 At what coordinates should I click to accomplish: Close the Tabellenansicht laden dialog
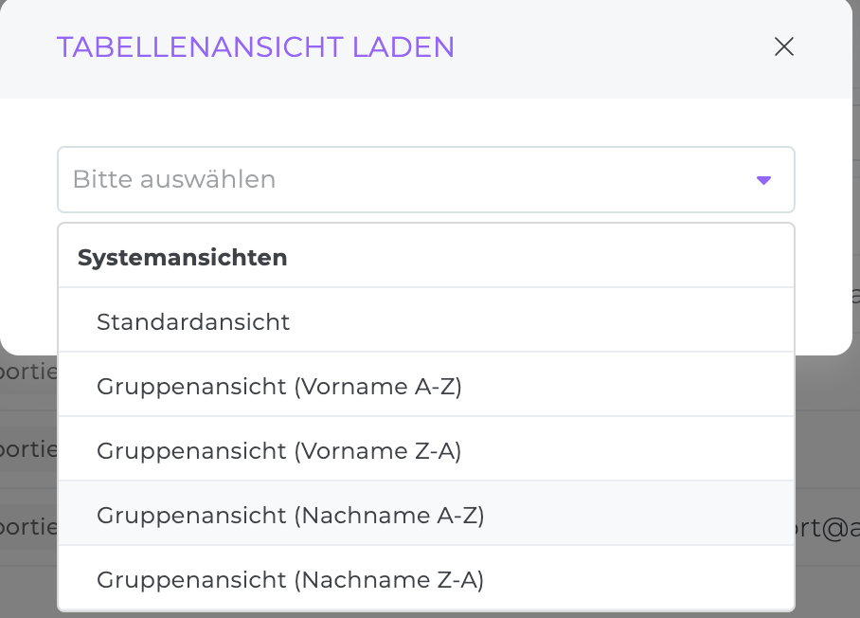(783, 47)
